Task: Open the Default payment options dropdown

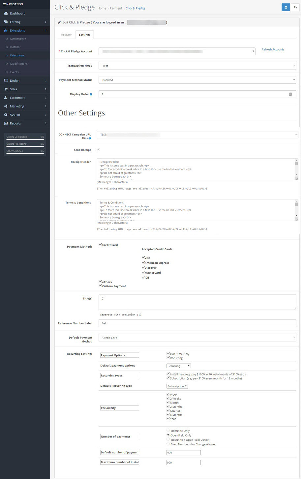Action: coord(179,366)
